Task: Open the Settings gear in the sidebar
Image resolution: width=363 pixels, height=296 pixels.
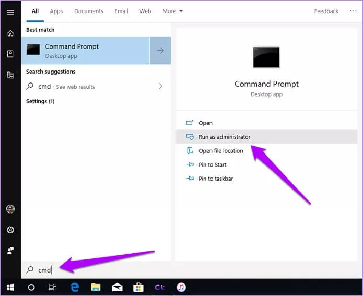Action: [10, 230]
